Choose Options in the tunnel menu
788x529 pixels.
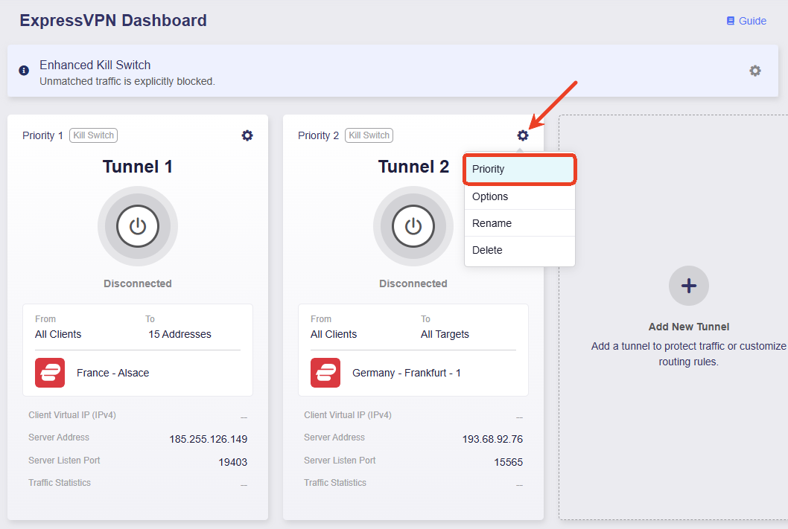pos(520,196)
